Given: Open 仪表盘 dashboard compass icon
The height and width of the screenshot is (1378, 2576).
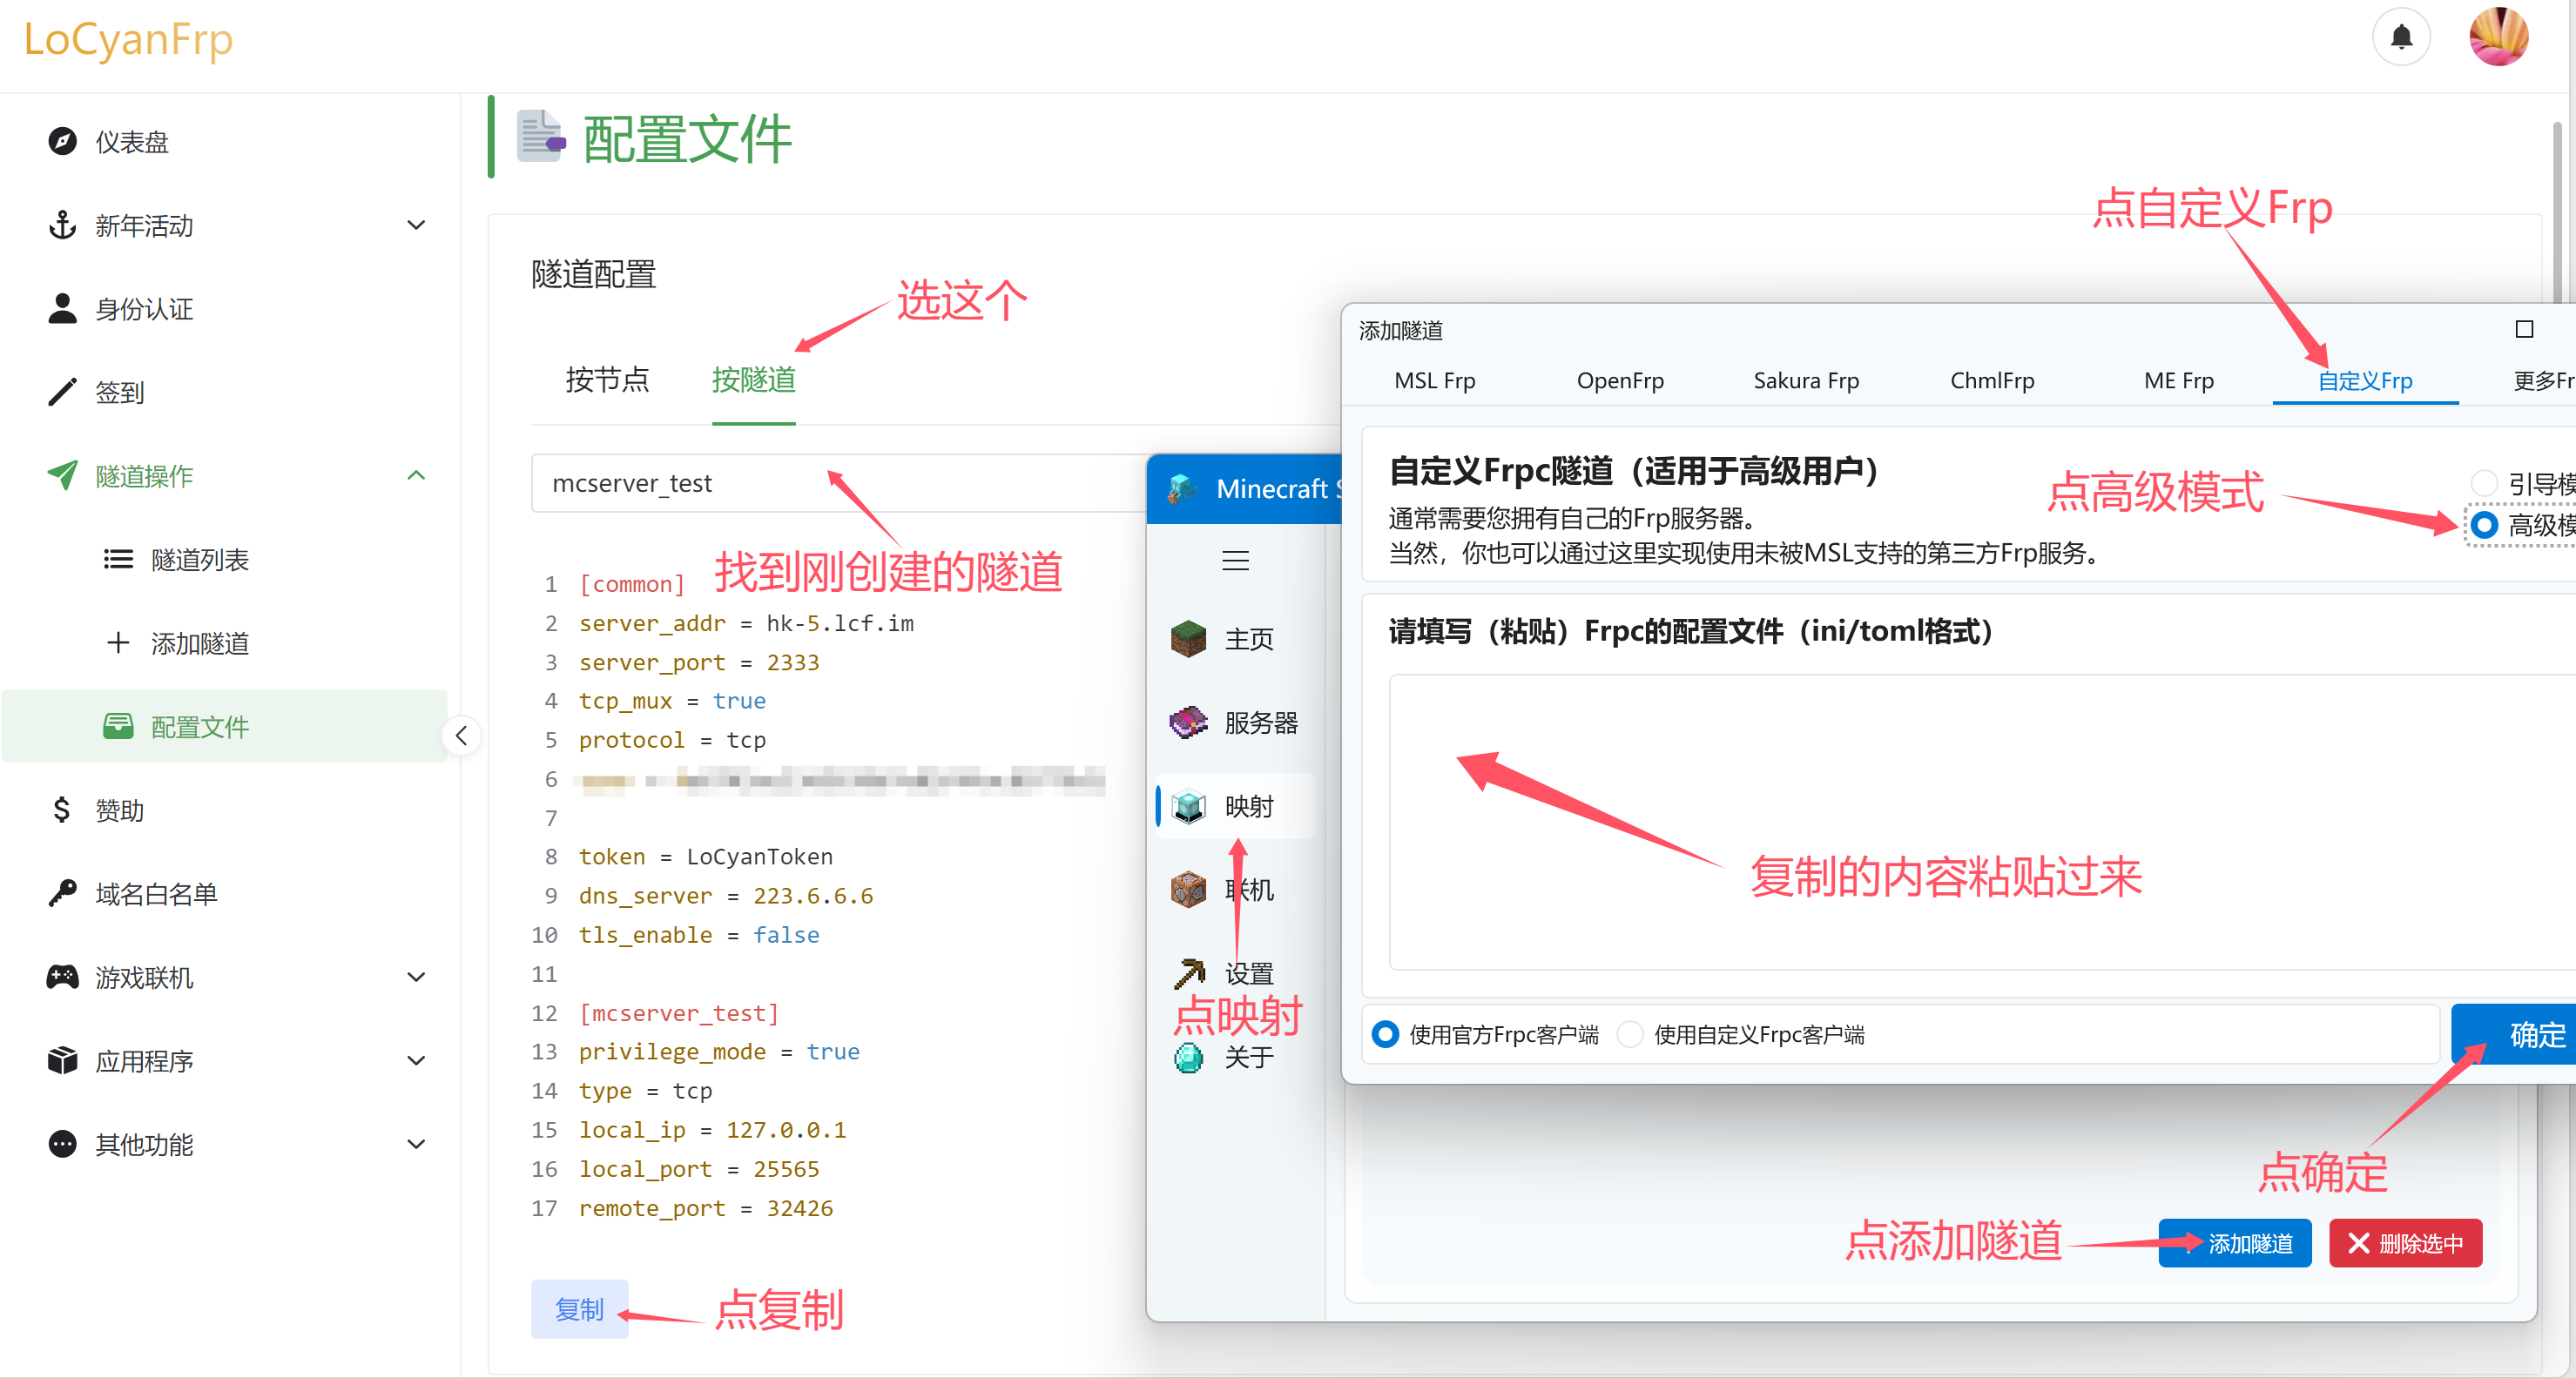Looking at the screenshot, I should [62, 142].
